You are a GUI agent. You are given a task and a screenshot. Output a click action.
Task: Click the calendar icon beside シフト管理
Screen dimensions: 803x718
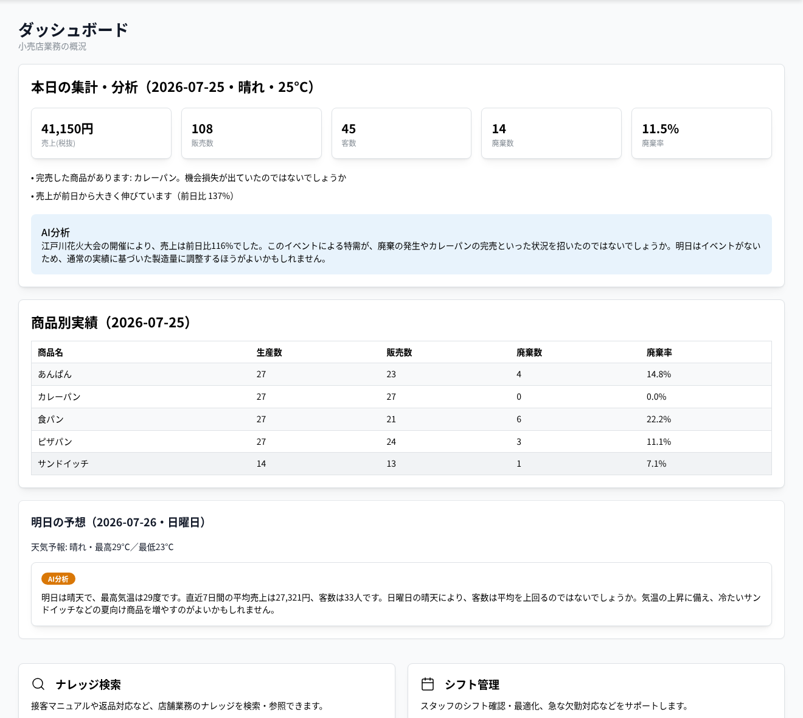tap(428, 684)
